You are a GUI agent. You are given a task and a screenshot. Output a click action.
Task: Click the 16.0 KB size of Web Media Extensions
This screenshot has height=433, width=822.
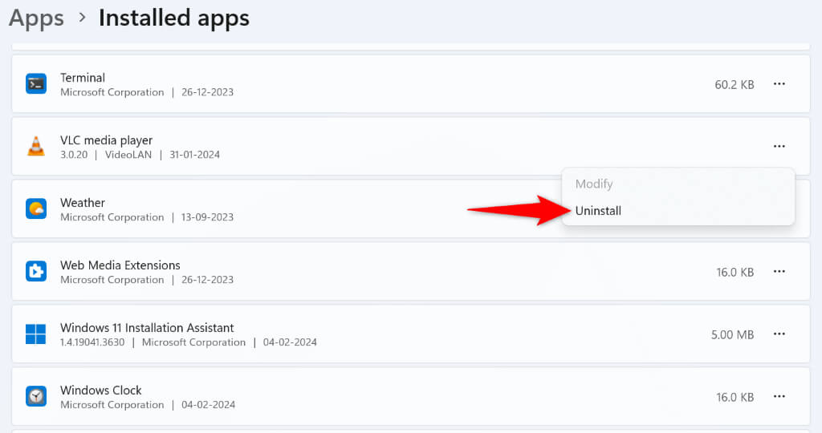pyautogui.click(x=735, y=273)
